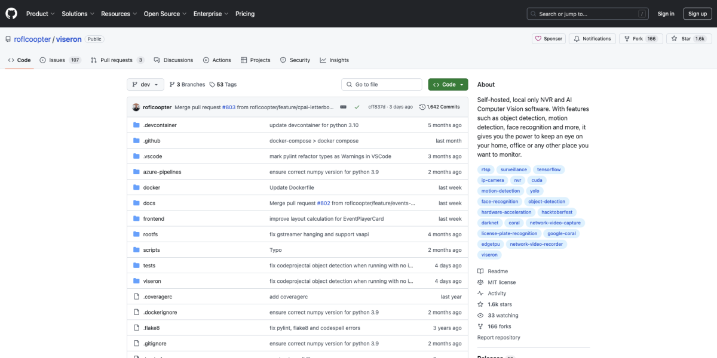The height and width of the screenshot is (358, 717).
Task: Expand the green Code dropdown button
Action: [448, 85]
